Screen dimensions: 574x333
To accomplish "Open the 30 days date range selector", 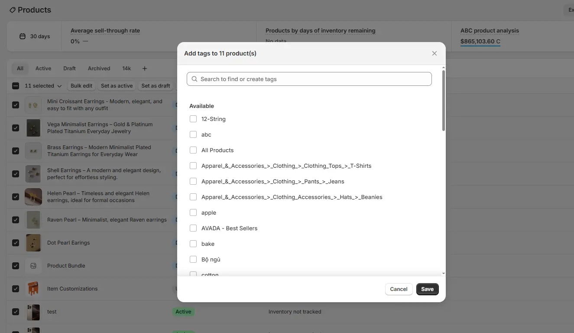I will (34, 36).
